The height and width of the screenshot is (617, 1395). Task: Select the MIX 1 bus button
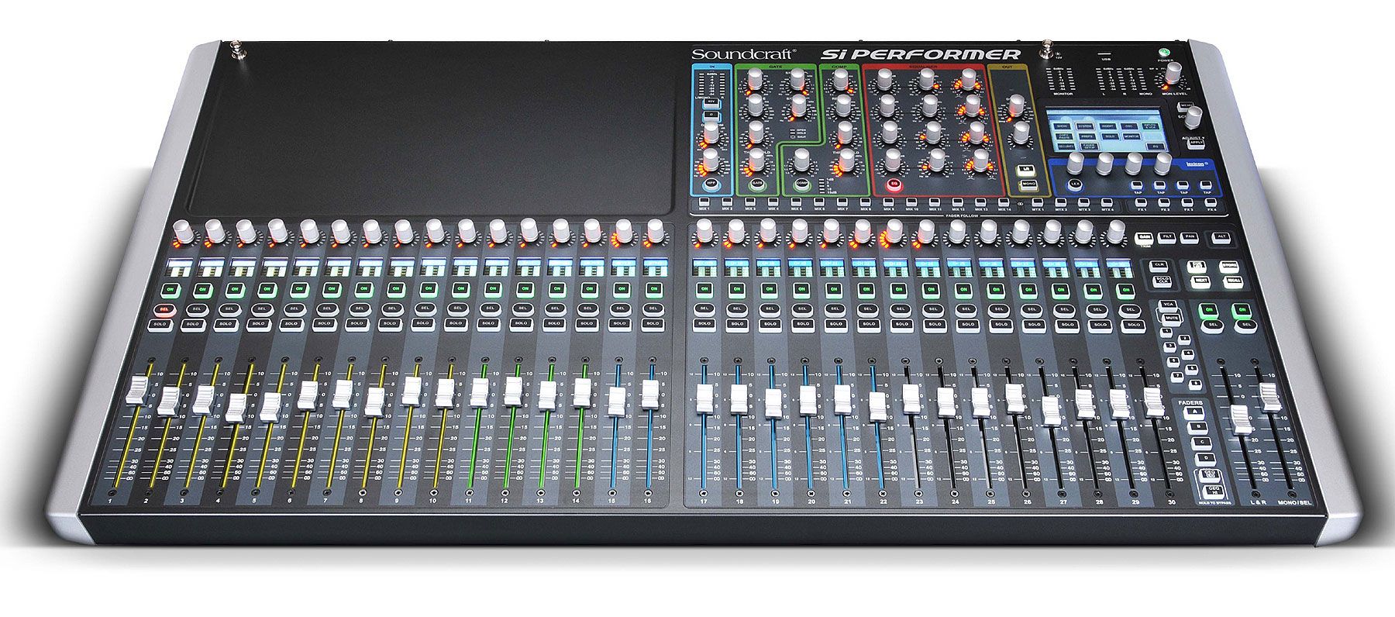pos(704,202)
